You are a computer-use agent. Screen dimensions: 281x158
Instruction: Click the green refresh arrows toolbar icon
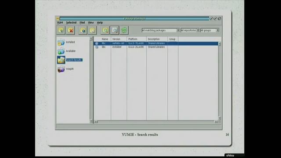coord(124,30)
